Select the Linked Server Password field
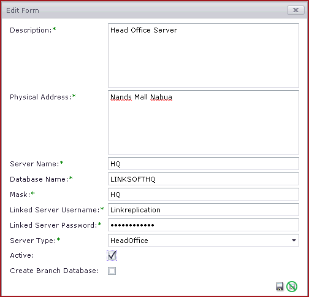 point(204,225)
